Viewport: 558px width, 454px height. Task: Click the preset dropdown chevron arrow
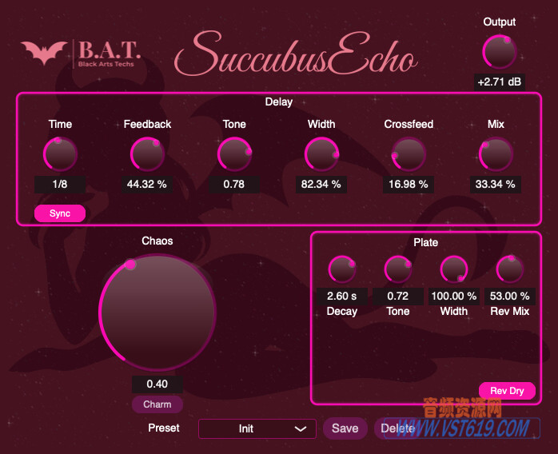[301, 428]
